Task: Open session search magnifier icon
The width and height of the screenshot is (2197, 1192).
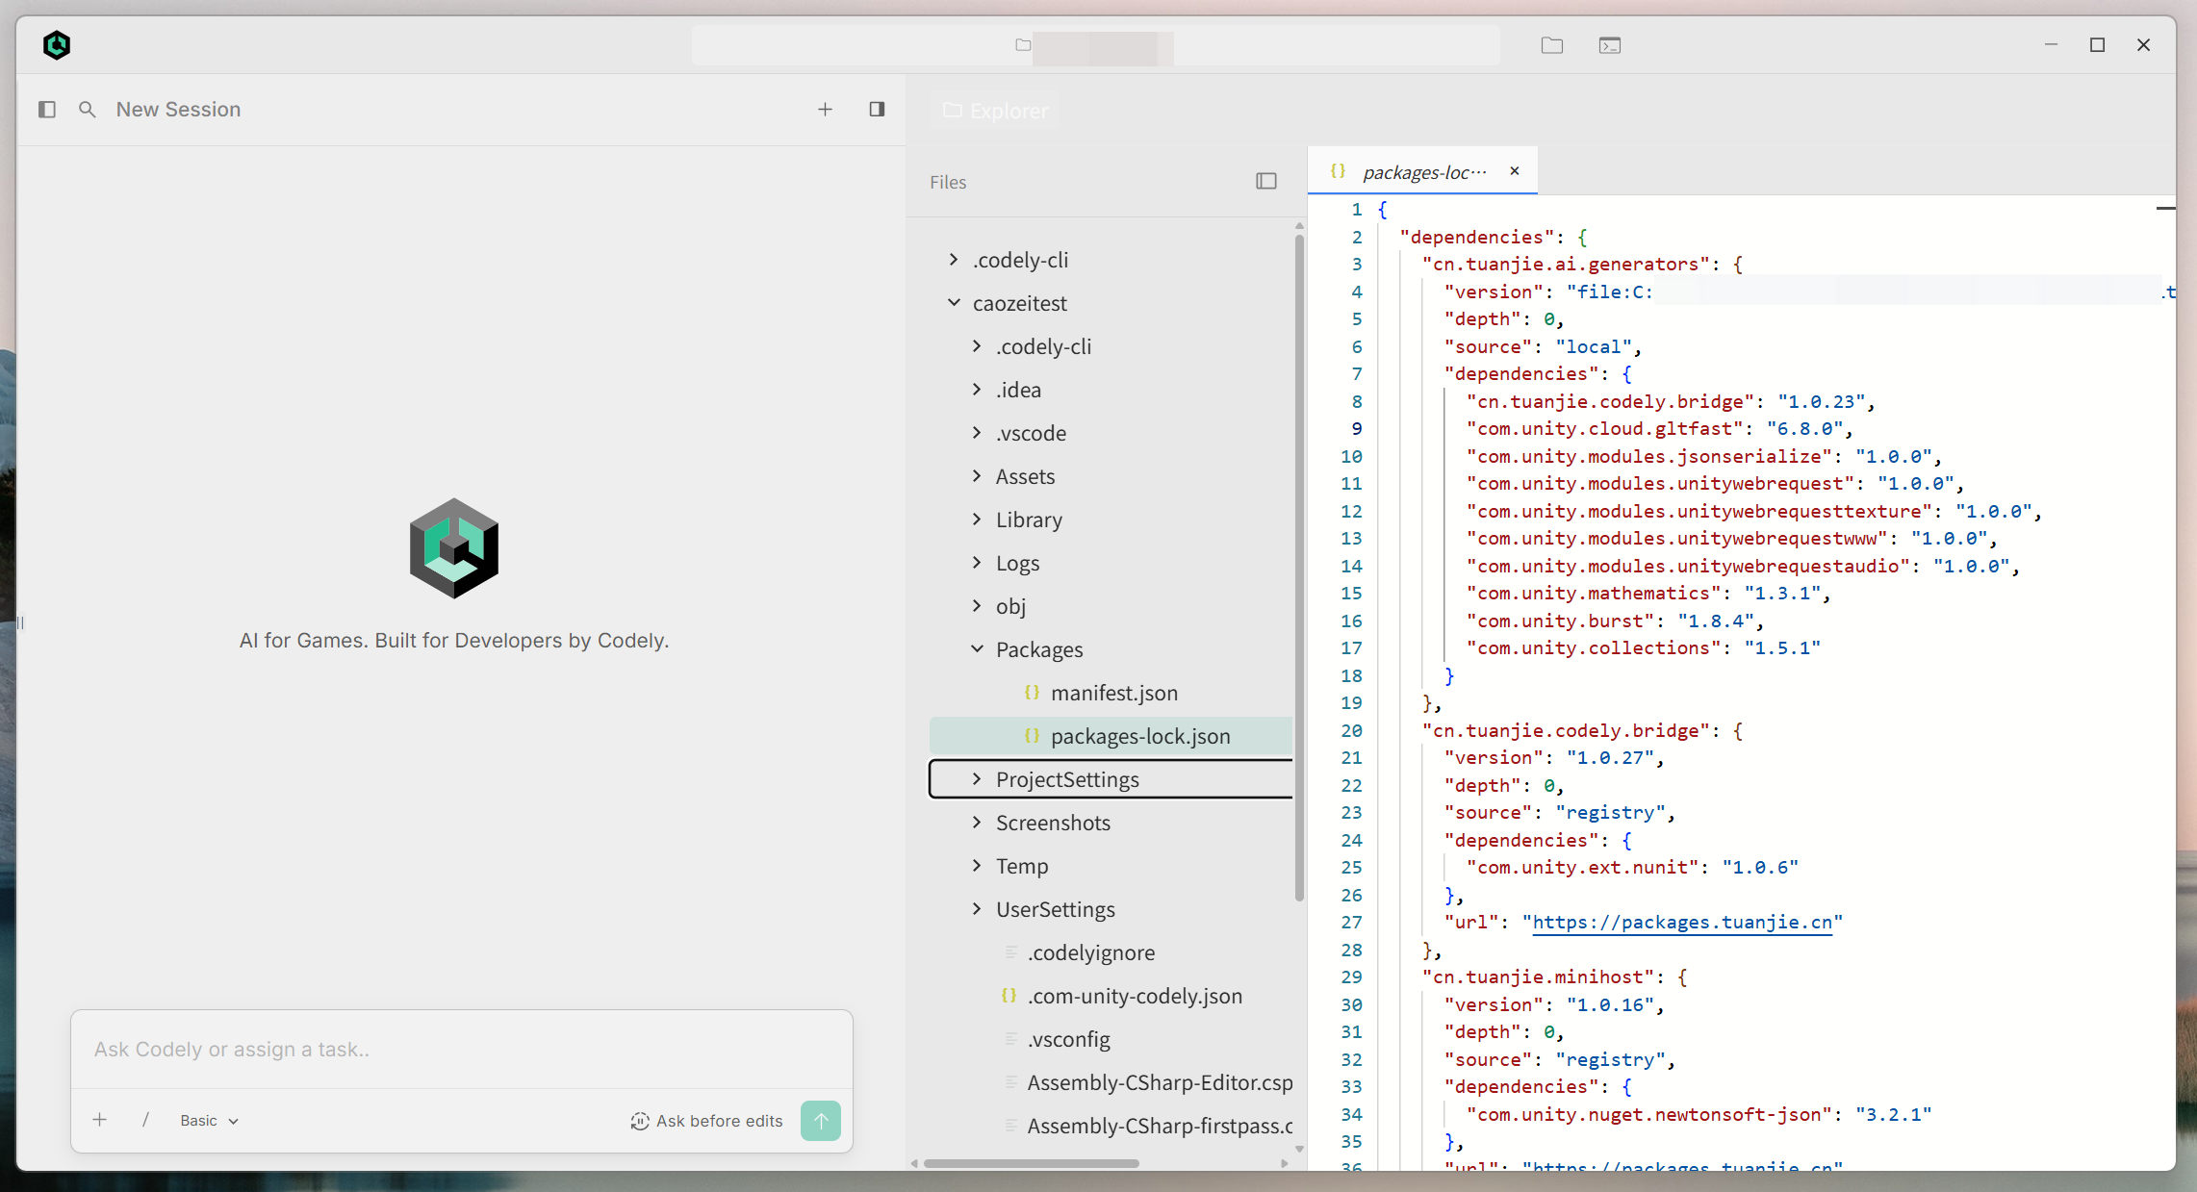Action: (87, 110)
